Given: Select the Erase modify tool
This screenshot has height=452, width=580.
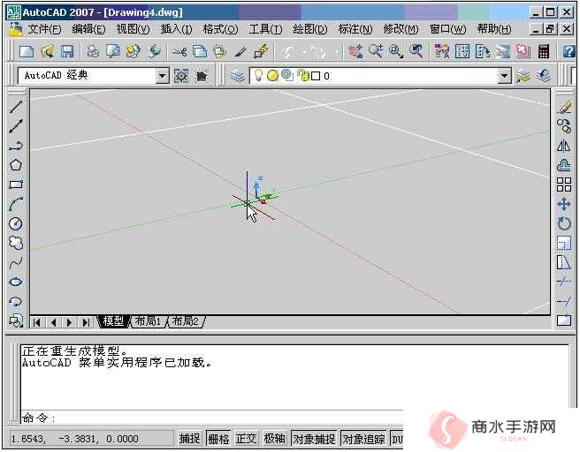Looking at the screenshot, I should 564,107.
